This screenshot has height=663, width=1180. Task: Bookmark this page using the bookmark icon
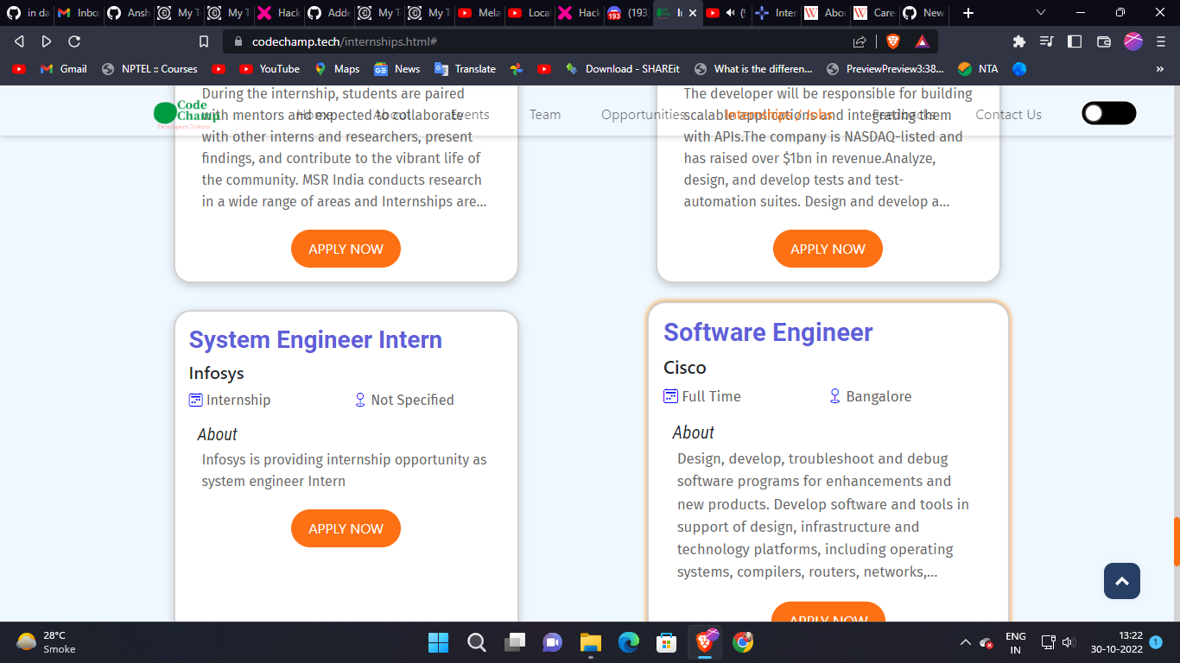click(204, 41)
